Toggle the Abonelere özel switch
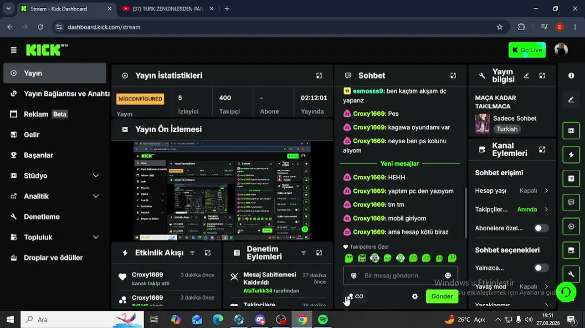The image size is (585, 328). coord(541,228)
